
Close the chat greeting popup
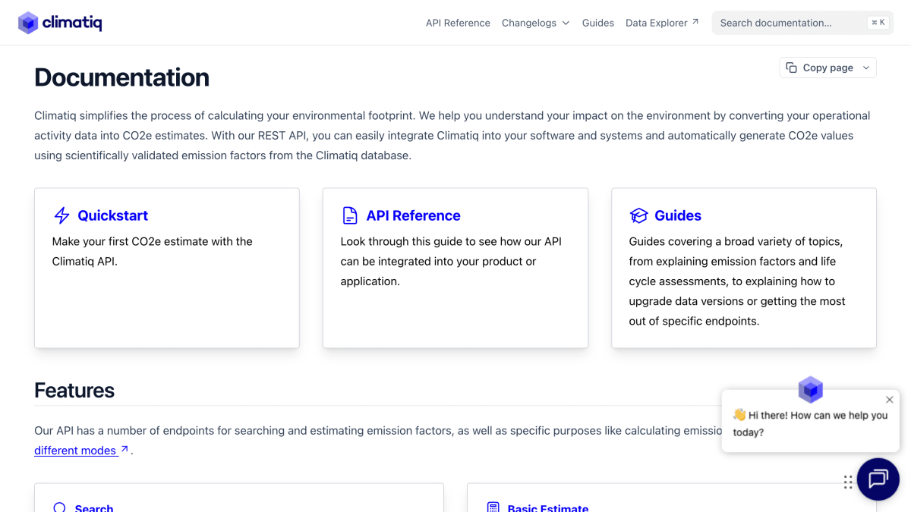tap(890, 400)
